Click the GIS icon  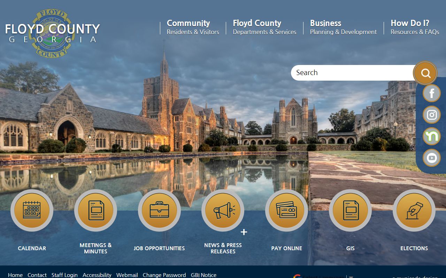(350, 210)
